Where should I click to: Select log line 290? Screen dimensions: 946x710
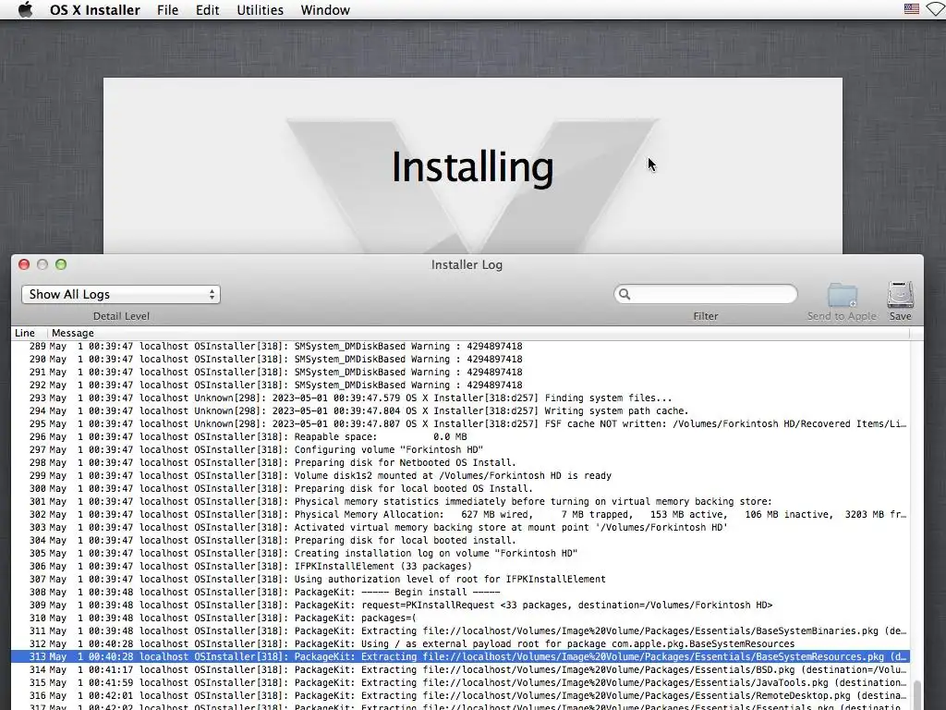click(x=460, y=360)
